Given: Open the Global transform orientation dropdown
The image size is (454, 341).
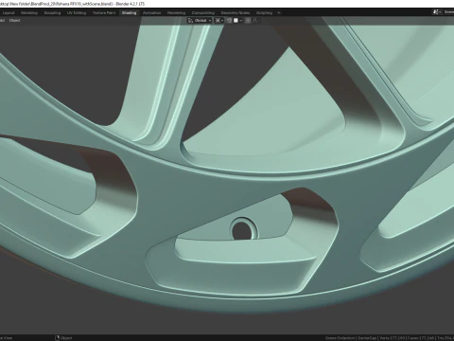Looking at the screenshot, I should pyautogui.click(x=200, y=21).
